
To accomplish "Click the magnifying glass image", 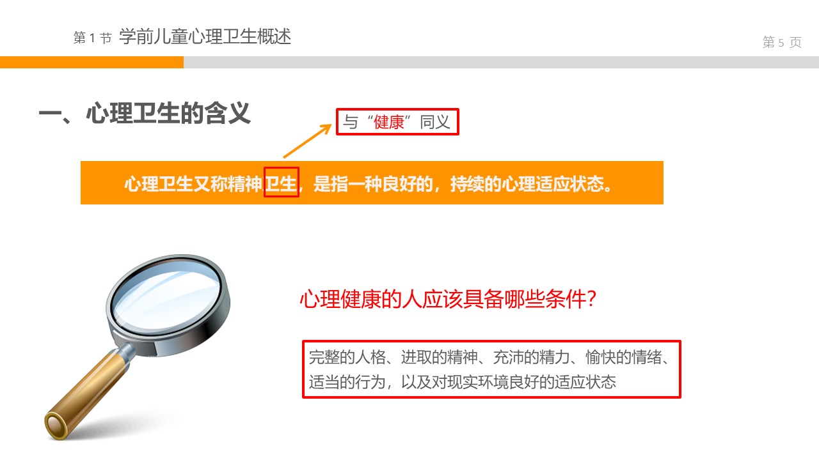I will [x=136, y=346].
